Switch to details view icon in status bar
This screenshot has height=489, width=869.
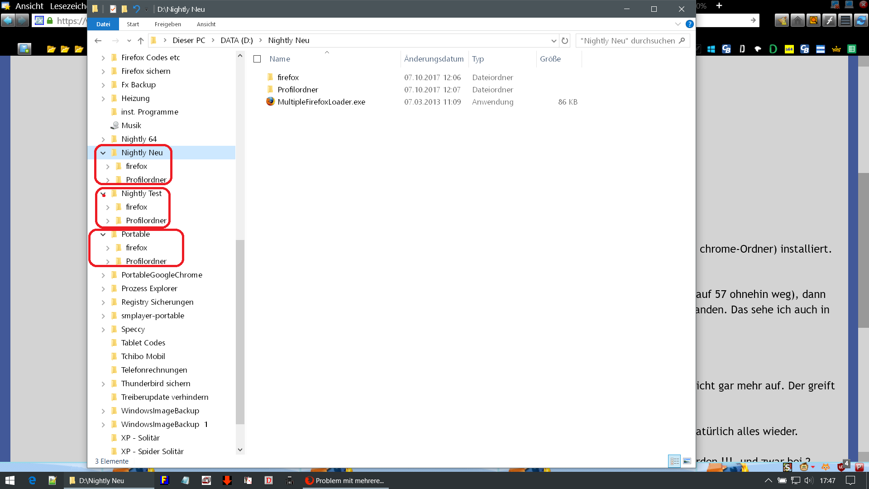pos(674,461)
